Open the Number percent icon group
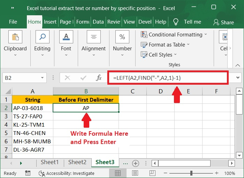Image resolution: width=244 pixels, height=178 pixels. (x=122, y=37)
